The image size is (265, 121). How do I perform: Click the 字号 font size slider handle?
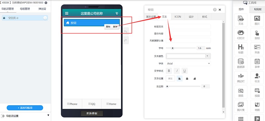click(173, 48)
